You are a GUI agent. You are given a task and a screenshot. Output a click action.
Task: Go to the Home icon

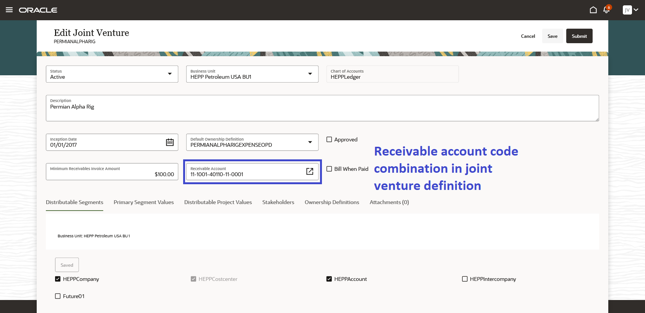point(593,10)
